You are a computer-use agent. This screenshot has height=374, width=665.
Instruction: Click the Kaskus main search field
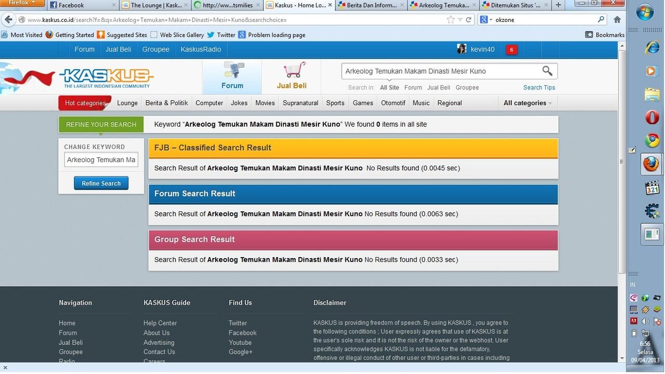[442, 71]
